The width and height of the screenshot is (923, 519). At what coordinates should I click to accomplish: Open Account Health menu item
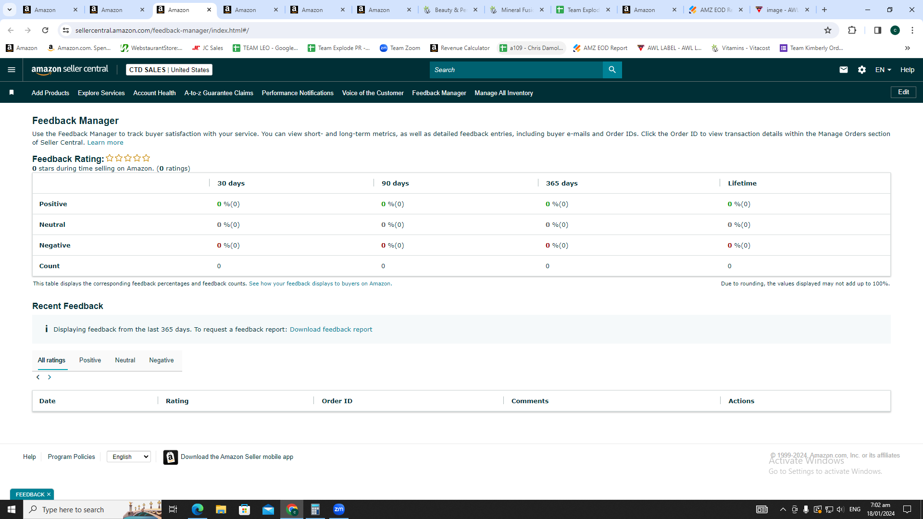coord(154,93)
